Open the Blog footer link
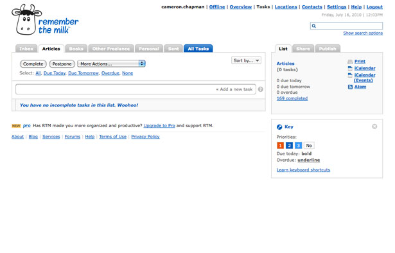The image size is (395, 253). pos(33,137)
